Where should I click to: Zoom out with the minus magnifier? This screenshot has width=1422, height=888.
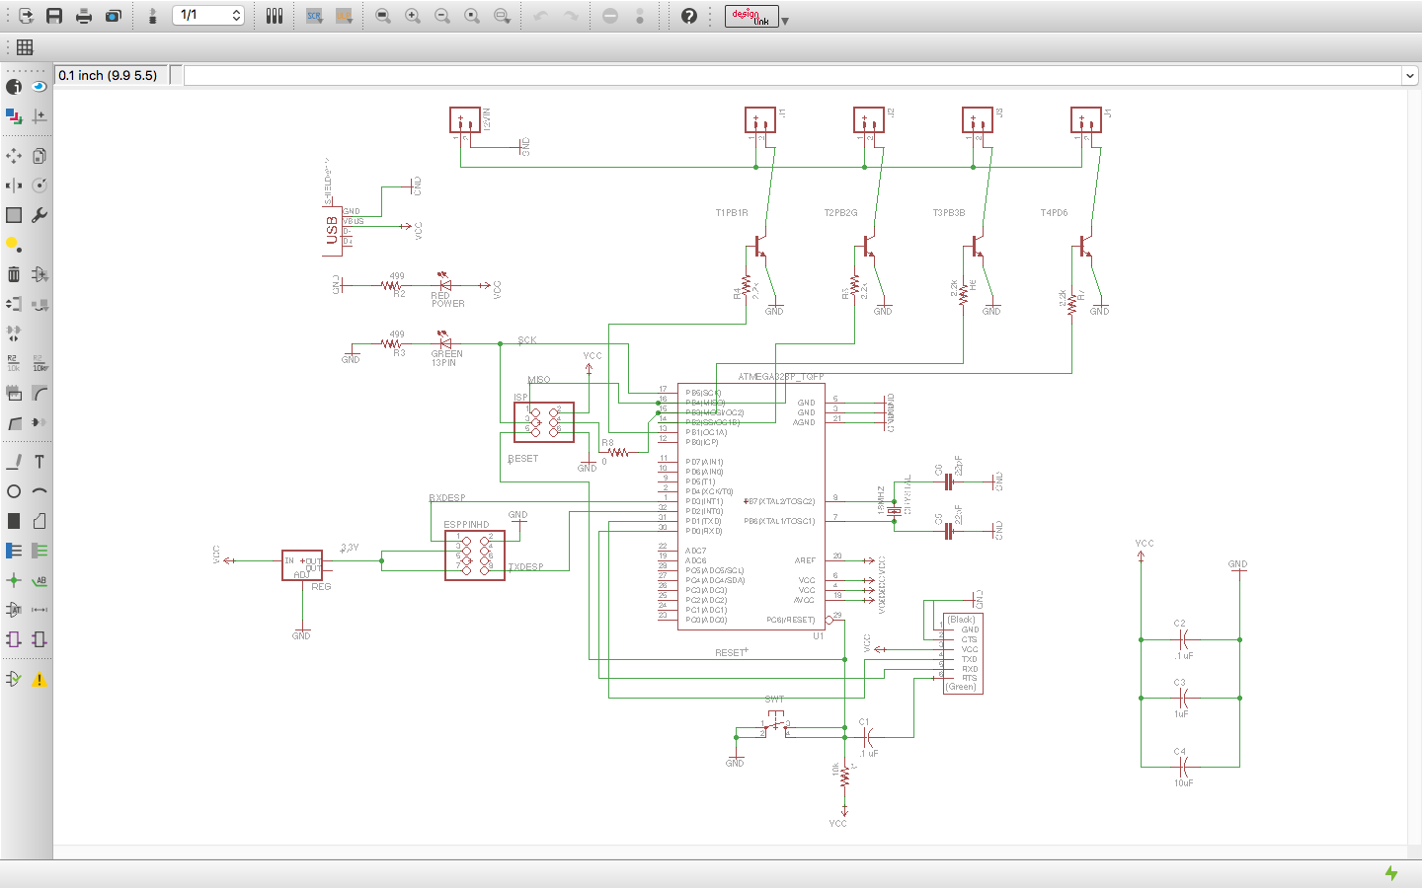[442, 16]
